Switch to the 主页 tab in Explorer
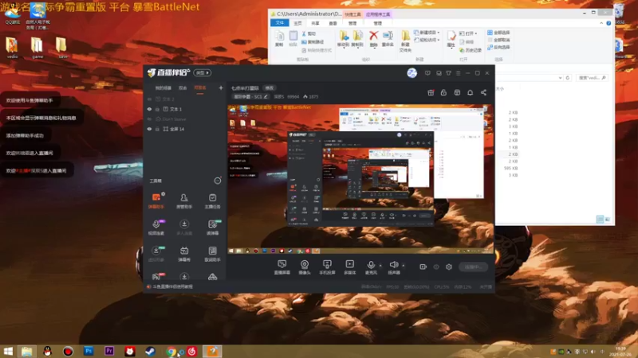 297,24
